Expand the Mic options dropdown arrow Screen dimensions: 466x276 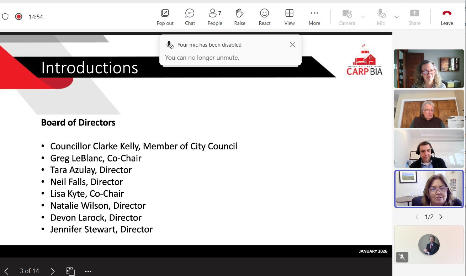click(397, 17)
